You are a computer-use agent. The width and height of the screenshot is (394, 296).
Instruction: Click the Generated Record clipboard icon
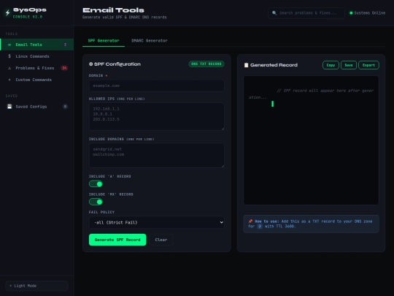click(x=247, y=65)
